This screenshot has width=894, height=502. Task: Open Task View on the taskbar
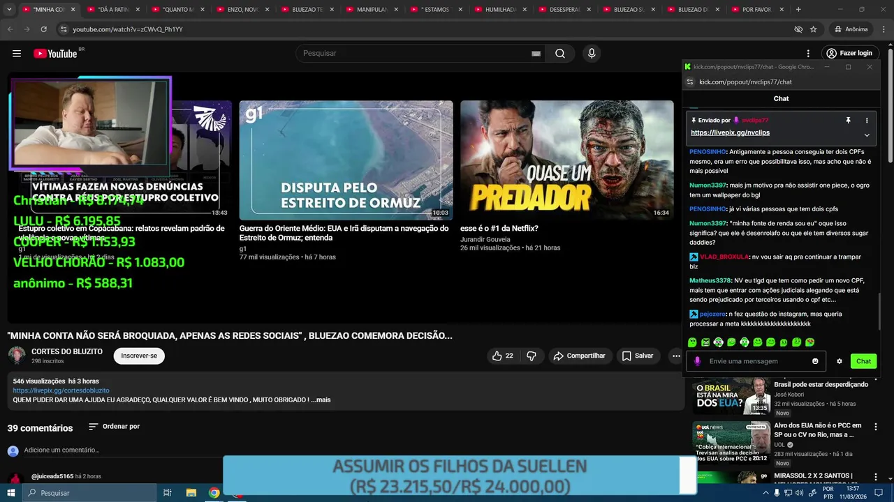pos(168,493)
